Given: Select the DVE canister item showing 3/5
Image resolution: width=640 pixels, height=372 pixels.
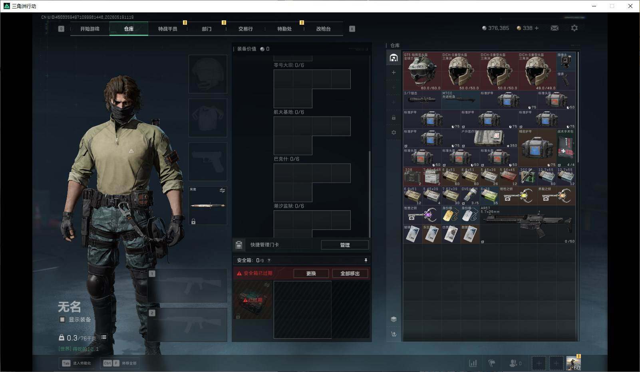Looking at the screenshot, I should pos(470,196).
